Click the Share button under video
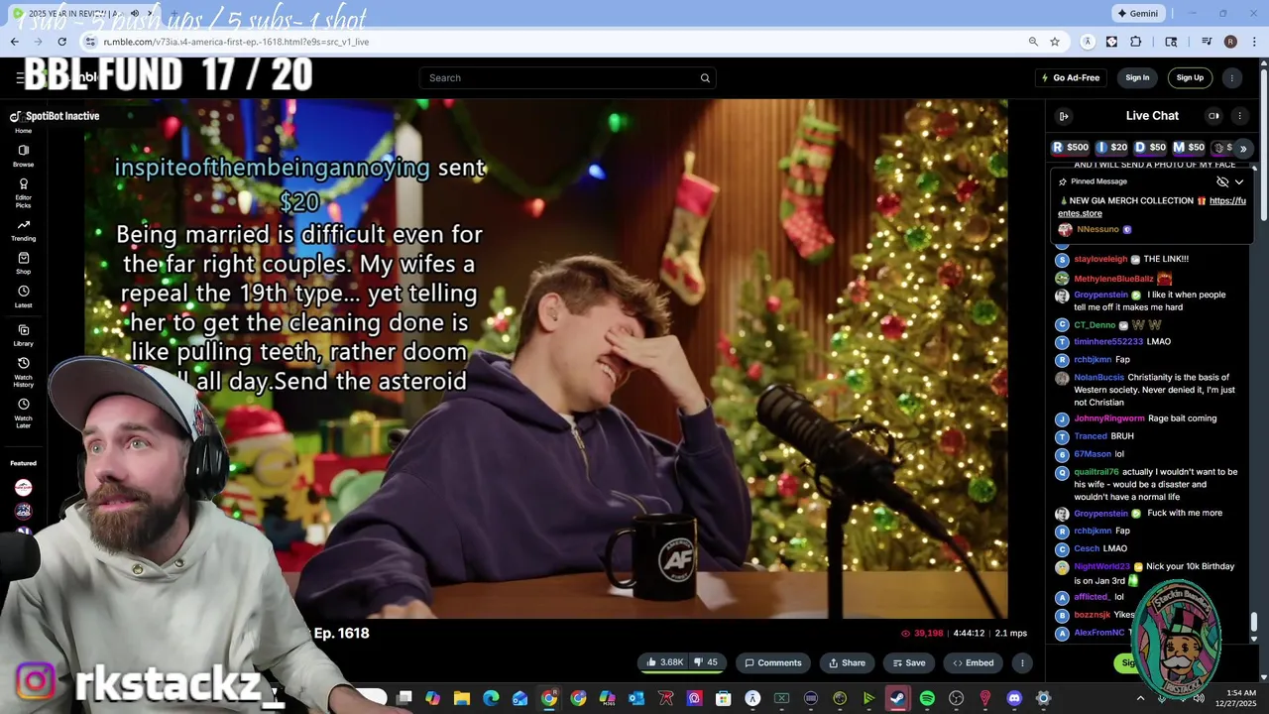 click(846, 662)
